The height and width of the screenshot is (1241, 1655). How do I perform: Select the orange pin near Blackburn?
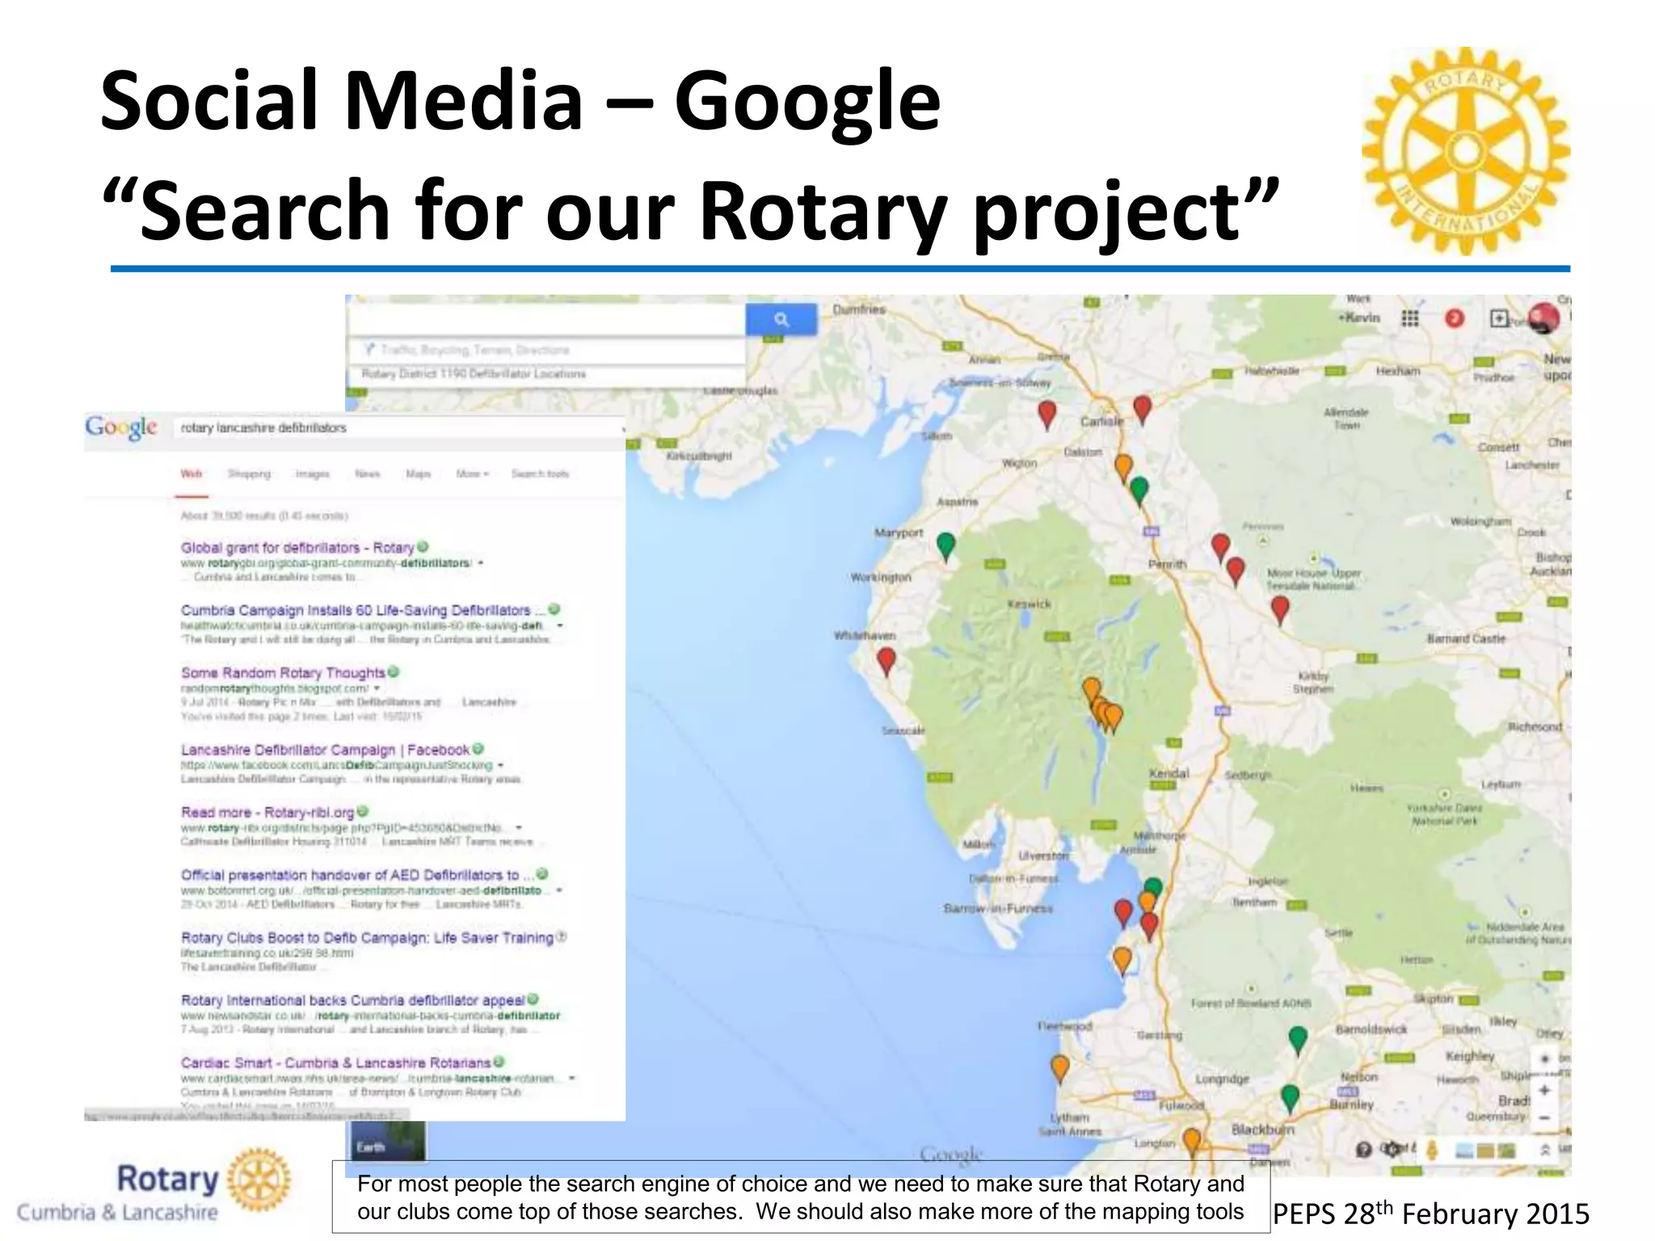(x=1192, y=1143)
